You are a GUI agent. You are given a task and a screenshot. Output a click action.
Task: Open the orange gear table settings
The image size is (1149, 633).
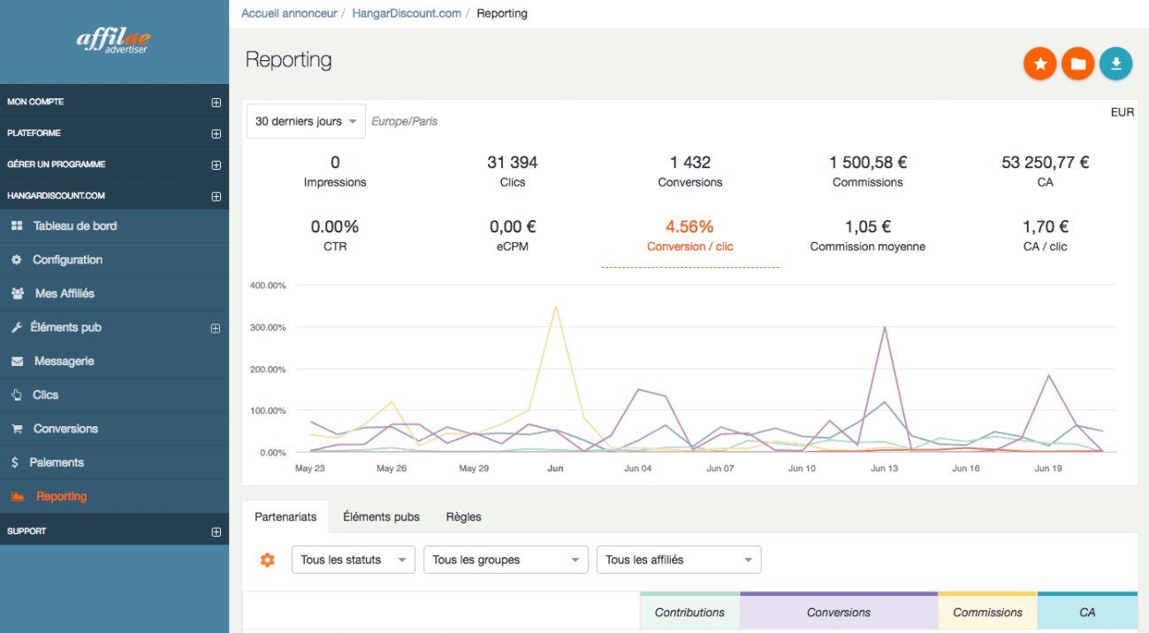[267, 560]
